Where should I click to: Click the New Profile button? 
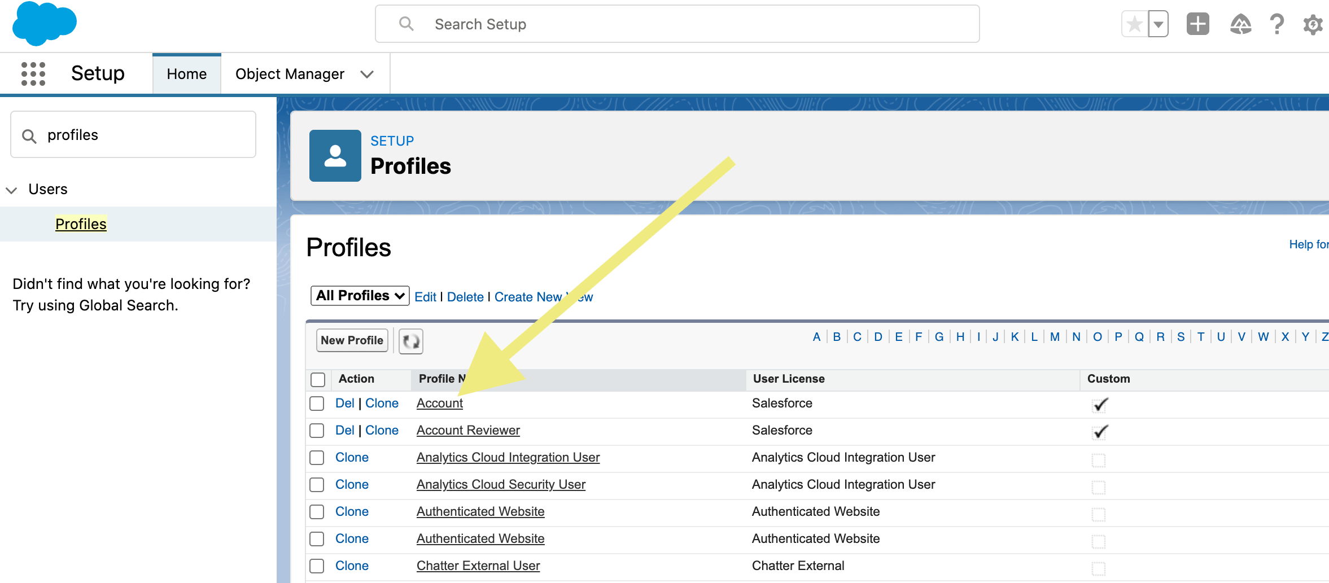351,340
